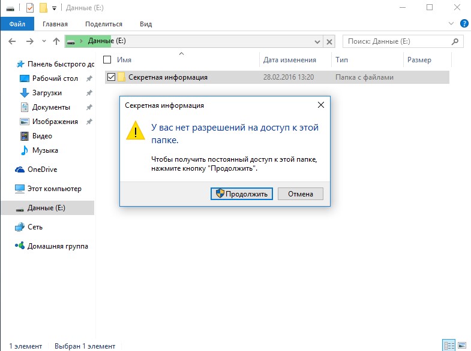Viewport: 471px width, 351px height.
Task: Click the New Folder icon in title bar
Action: (43, 8)
